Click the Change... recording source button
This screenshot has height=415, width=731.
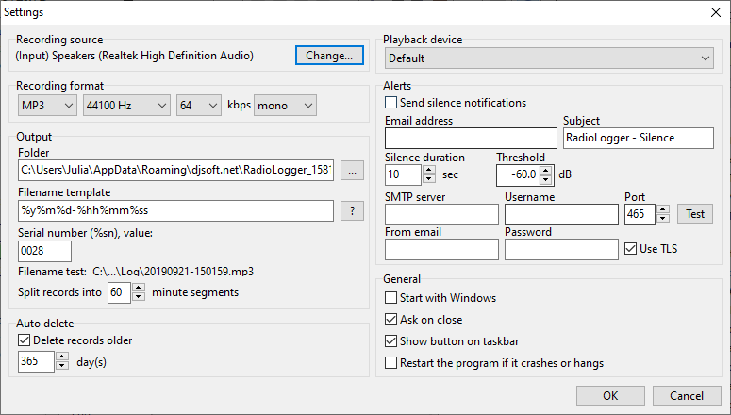[x=329, y=56]
